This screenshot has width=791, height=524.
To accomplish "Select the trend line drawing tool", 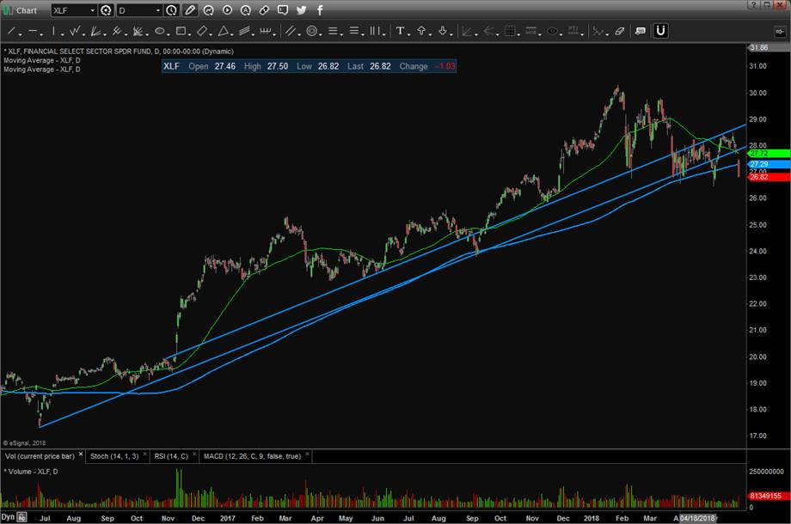I will [11, 31].
